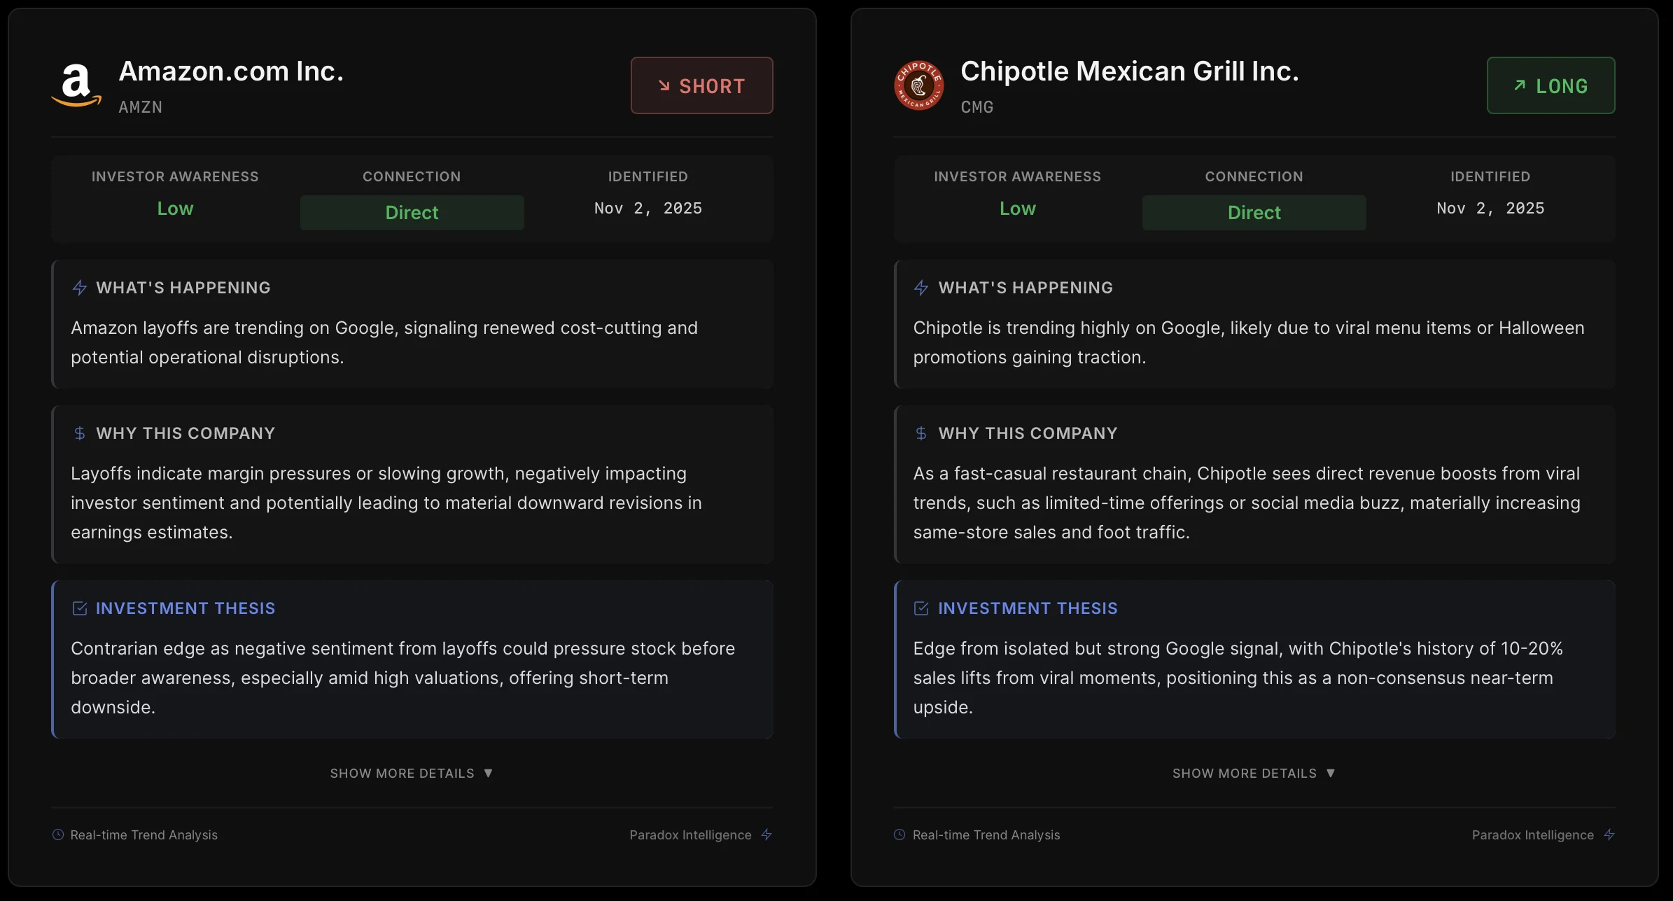Click the Chipotle logo icon
1673x901 pixels.
tap(918, 85)
